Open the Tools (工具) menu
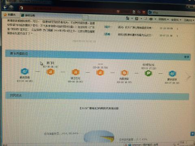Viewport: 195px width, 146px height. [189, 20]
